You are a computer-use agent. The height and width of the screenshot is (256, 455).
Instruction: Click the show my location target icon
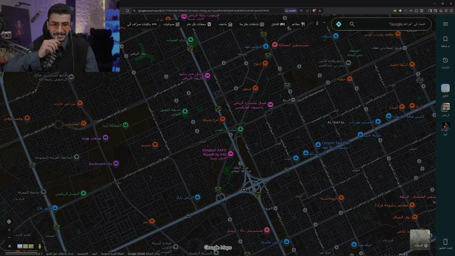(x=9, y=222)
